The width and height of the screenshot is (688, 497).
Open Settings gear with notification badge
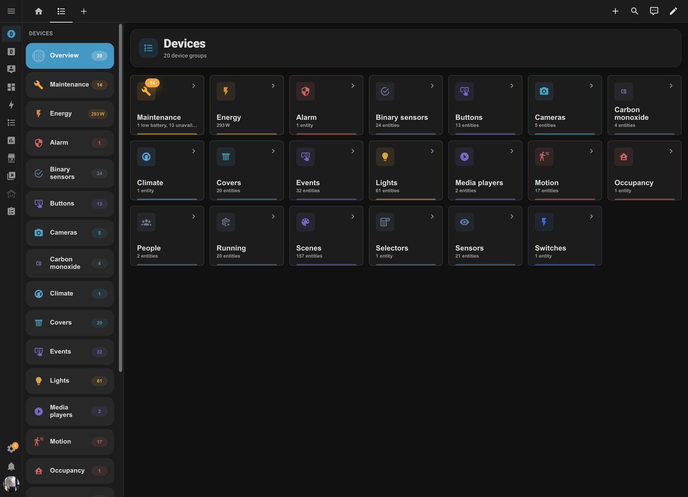[11, 449]
